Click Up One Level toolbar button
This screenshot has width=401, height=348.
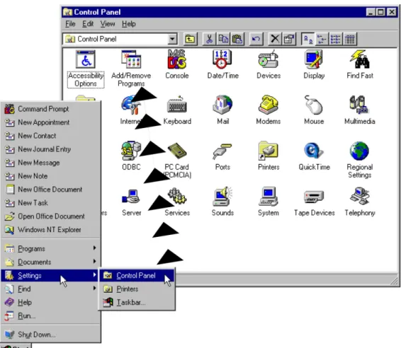click(190, 39)
